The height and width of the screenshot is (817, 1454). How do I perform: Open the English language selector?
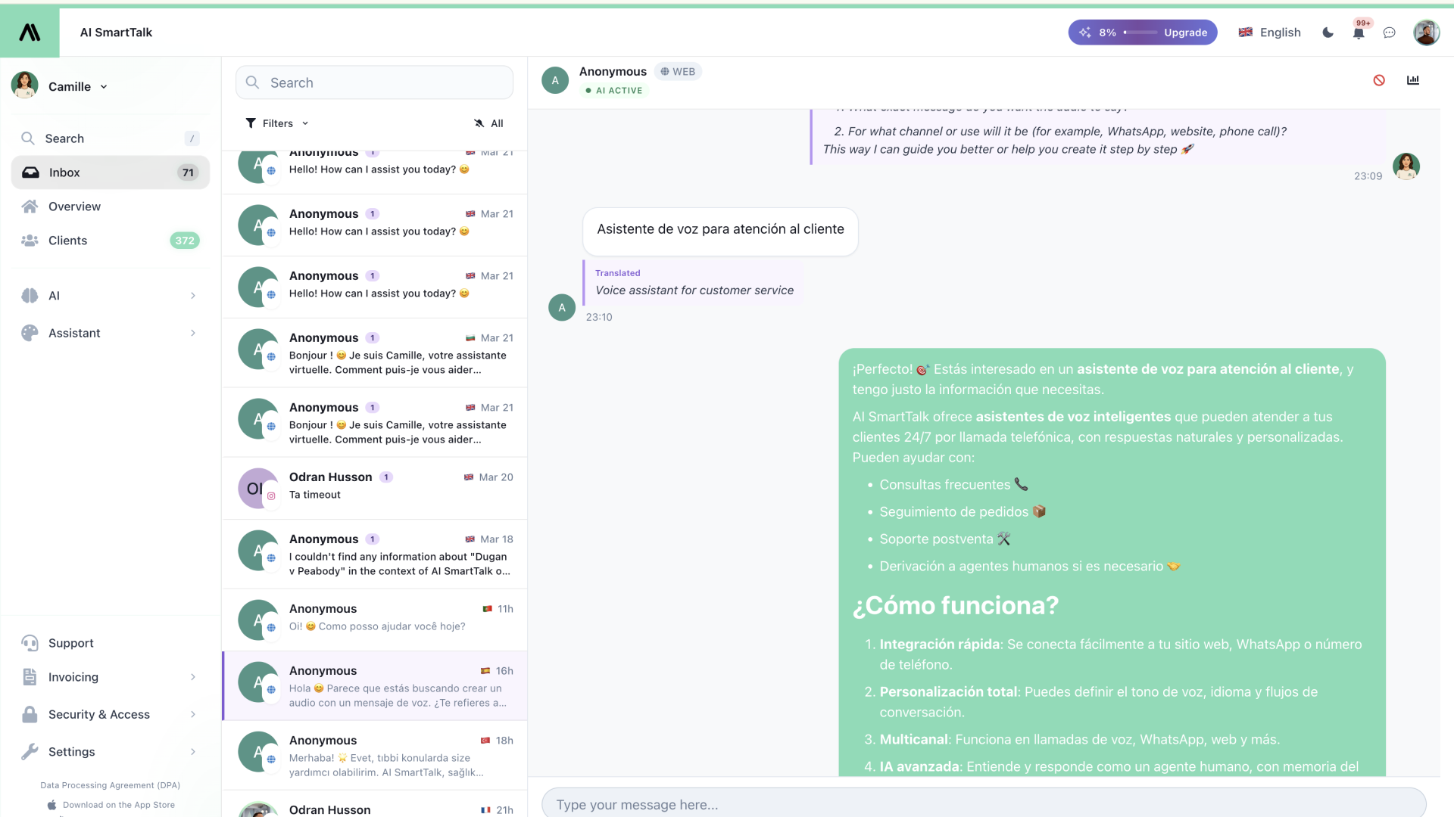1270,33
